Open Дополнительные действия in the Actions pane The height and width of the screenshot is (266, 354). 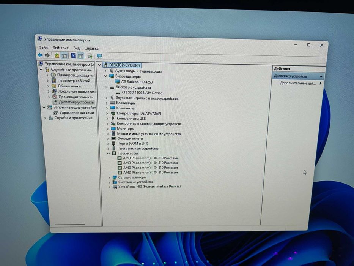coord(298,83)
